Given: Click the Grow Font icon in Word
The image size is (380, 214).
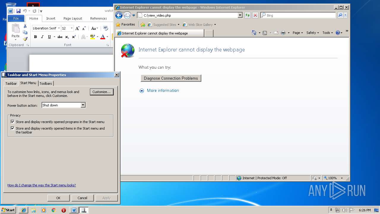Looking at the screenshot, I should click(x=77, y=28).
